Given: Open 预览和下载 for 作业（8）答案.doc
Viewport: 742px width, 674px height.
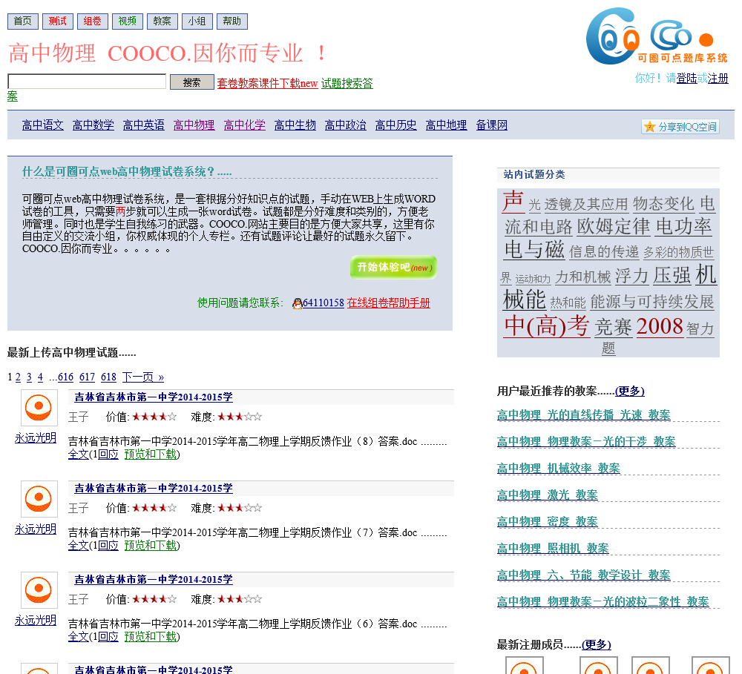Looking at the screenshot, I should point(151,455).
